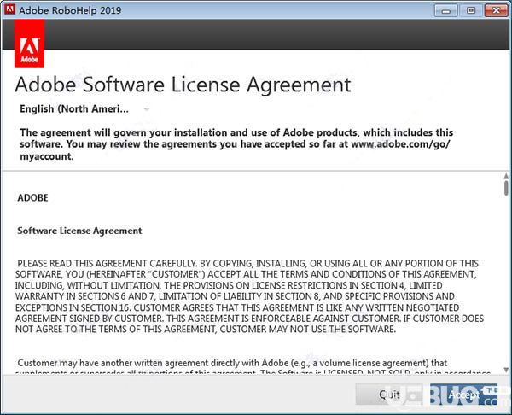Close the Adobe RoboHelp 2019 window
The width and height of the screenshot is (512, 415).
point(496,10)
